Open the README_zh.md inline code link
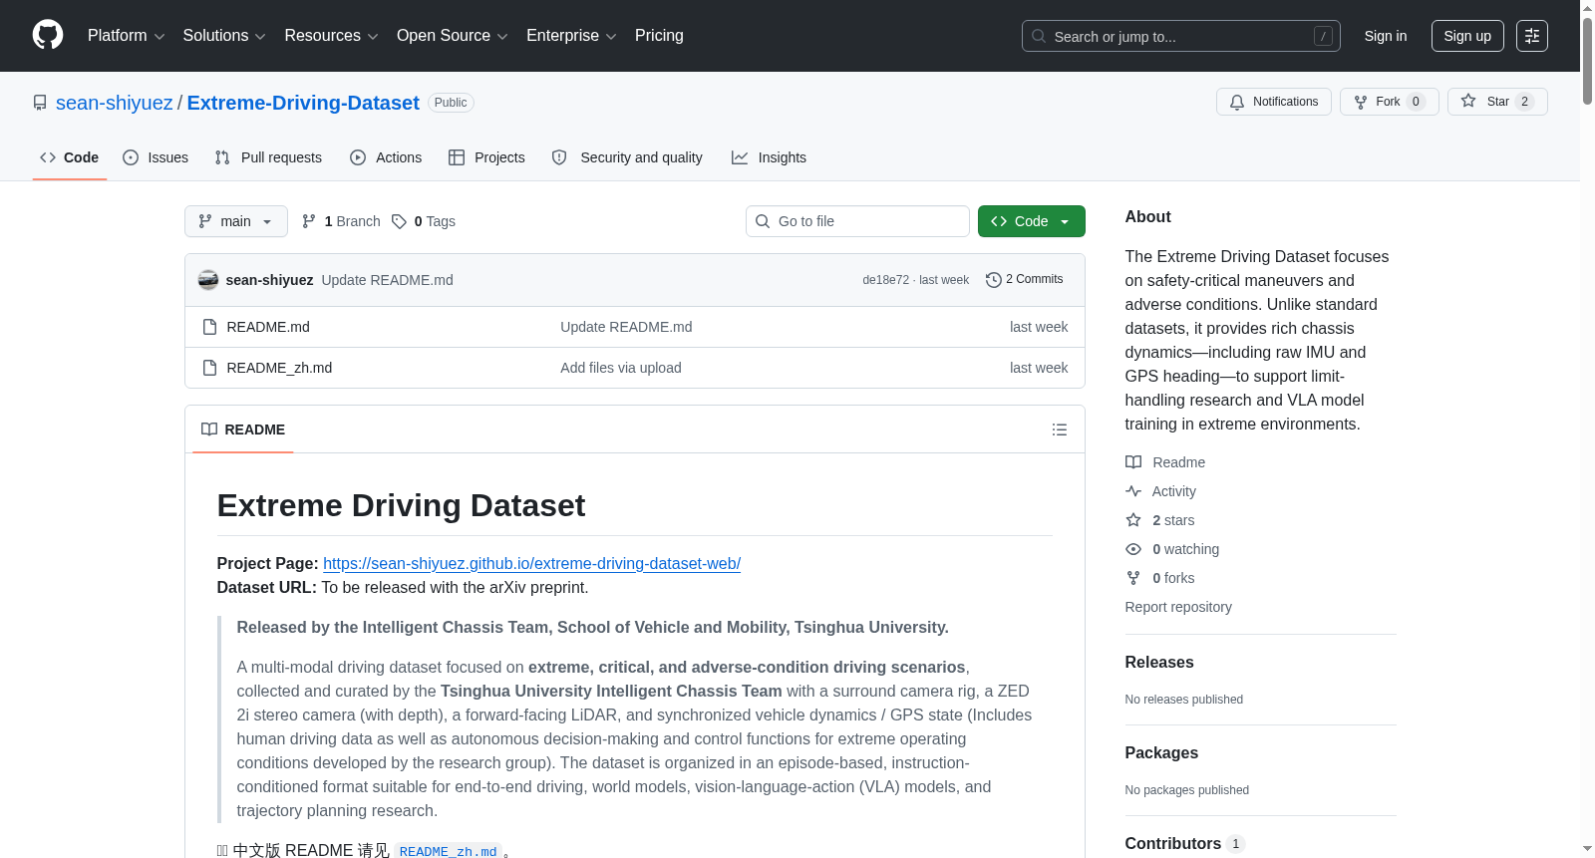 click(x=449, y=851)
